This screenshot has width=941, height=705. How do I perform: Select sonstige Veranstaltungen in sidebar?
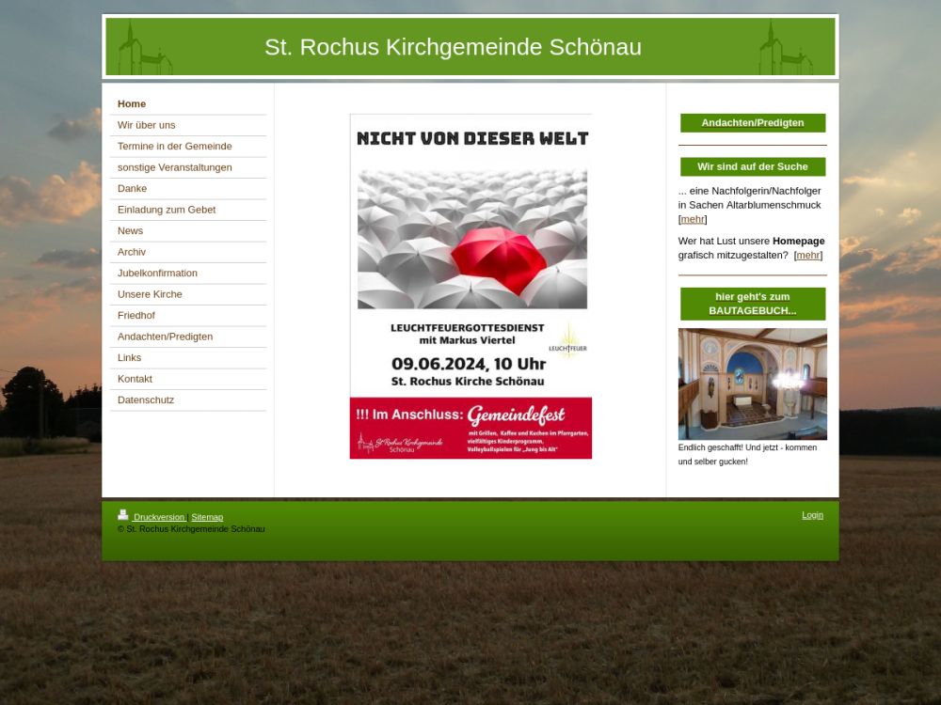tap(174, 167)
